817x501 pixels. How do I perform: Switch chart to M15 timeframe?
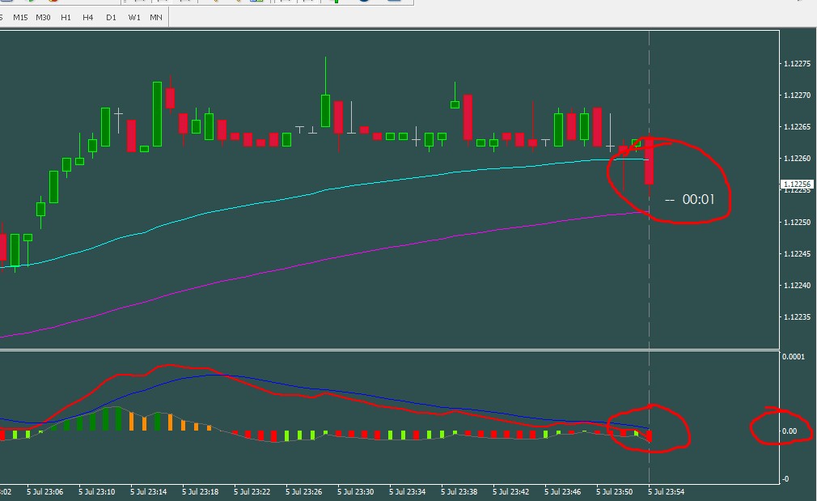tap(20, 17)
